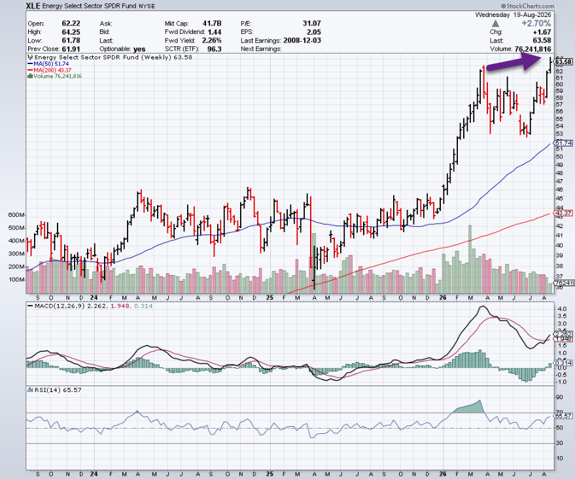Click the Fwd Yield 2.26% value
This screenshot has width=575, height=479.
click(x=211, y=41)
